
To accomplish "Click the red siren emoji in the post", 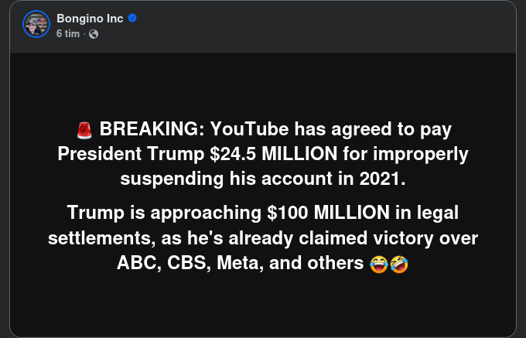I will tap(84, 128).
